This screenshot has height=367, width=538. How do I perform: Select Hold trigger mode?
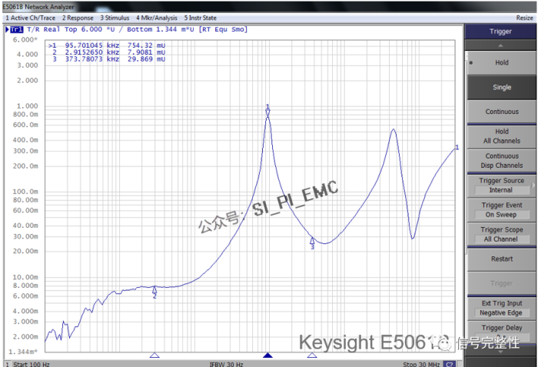(x=502, y=62)
